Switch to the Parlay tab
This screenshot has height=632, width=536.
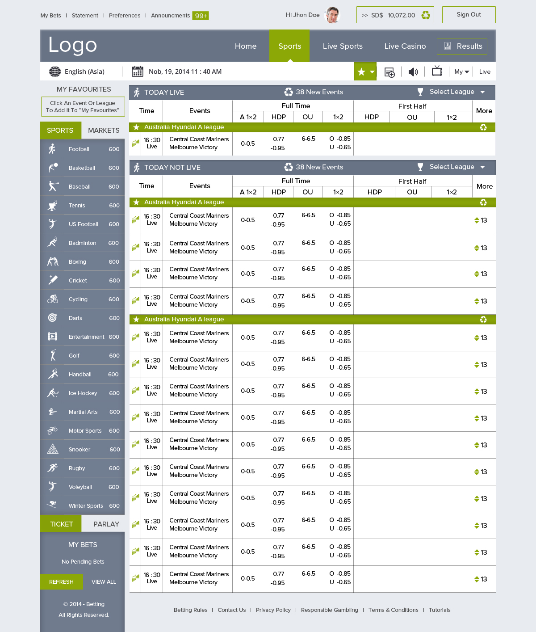coord(106,524)
